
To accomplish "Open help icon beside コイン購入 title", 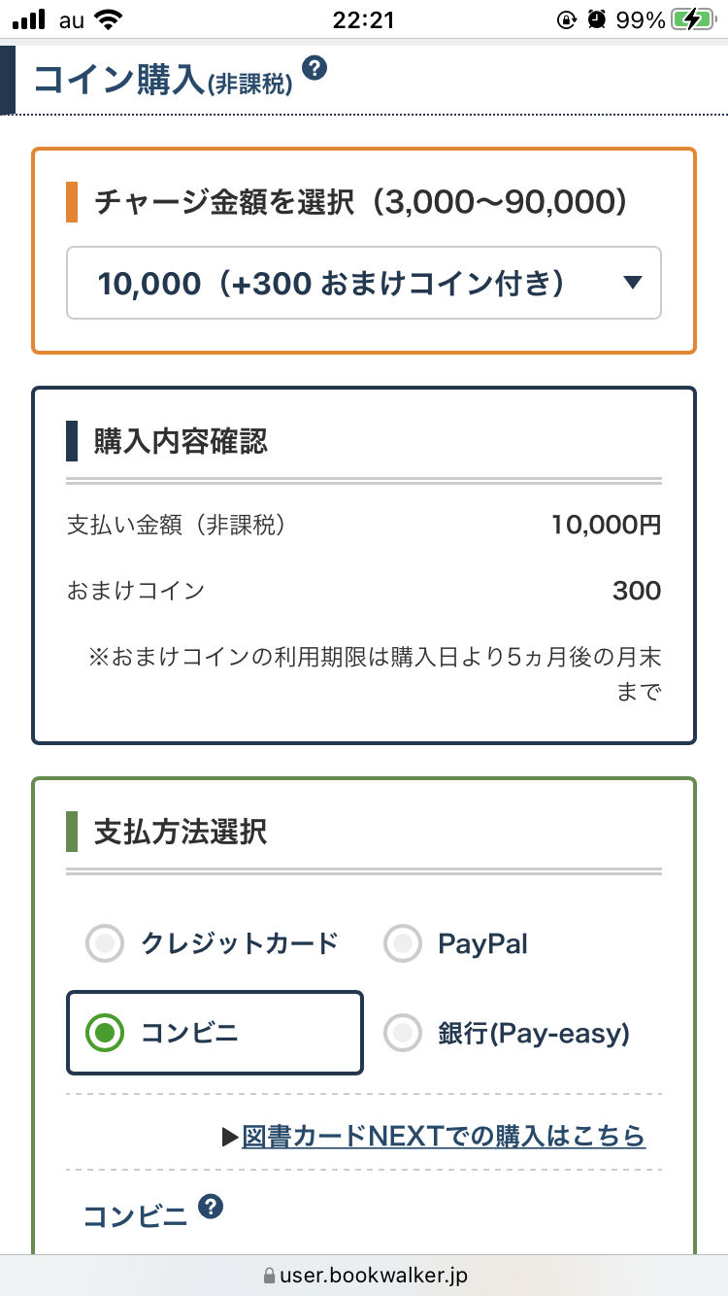I will pyautogui.click(x=314, y=69).
